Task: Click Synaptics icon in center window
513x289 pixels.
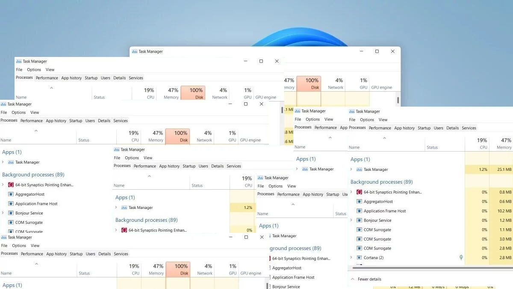Action: pyautogui.click(x=124, y=230)
